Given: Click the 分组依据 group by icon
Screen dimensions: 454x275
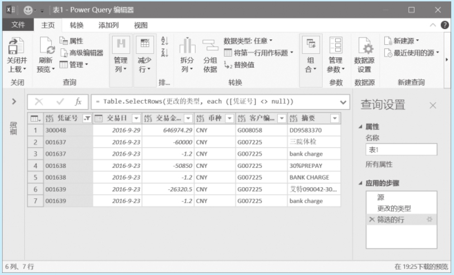Looking at the screenshot, I should click(210, 46).
